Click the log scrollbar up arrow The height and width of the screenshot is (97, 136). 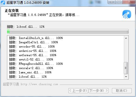pyautogui.click(x=126, y=38)
